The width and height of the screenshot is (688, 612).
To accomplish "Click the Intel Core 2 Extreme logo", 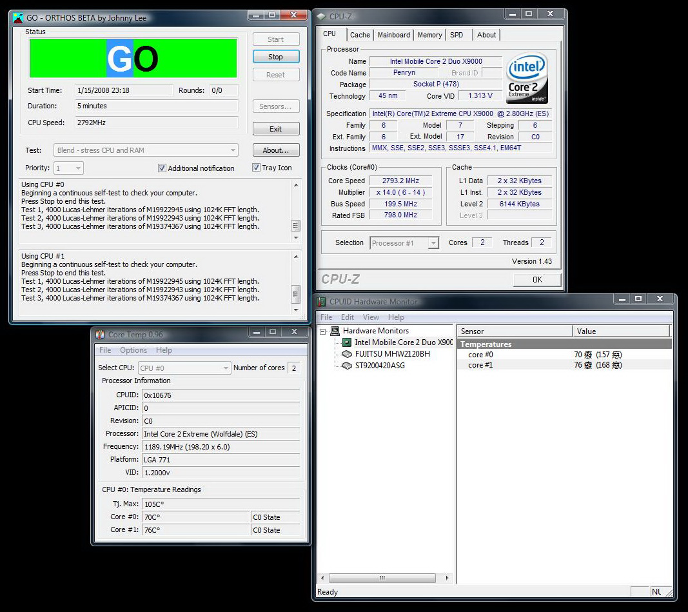I will (x=527, y=77).
